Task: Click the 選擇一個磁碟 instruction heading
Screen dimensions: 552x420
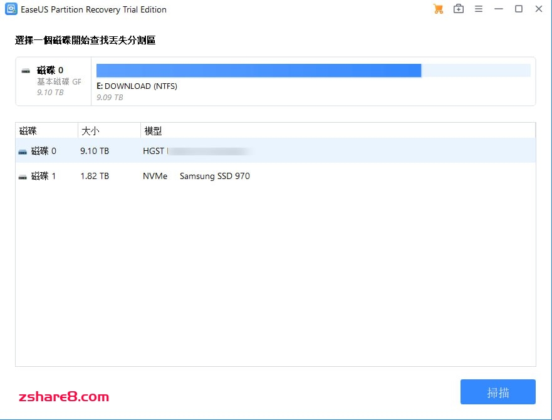Action: 85,40
